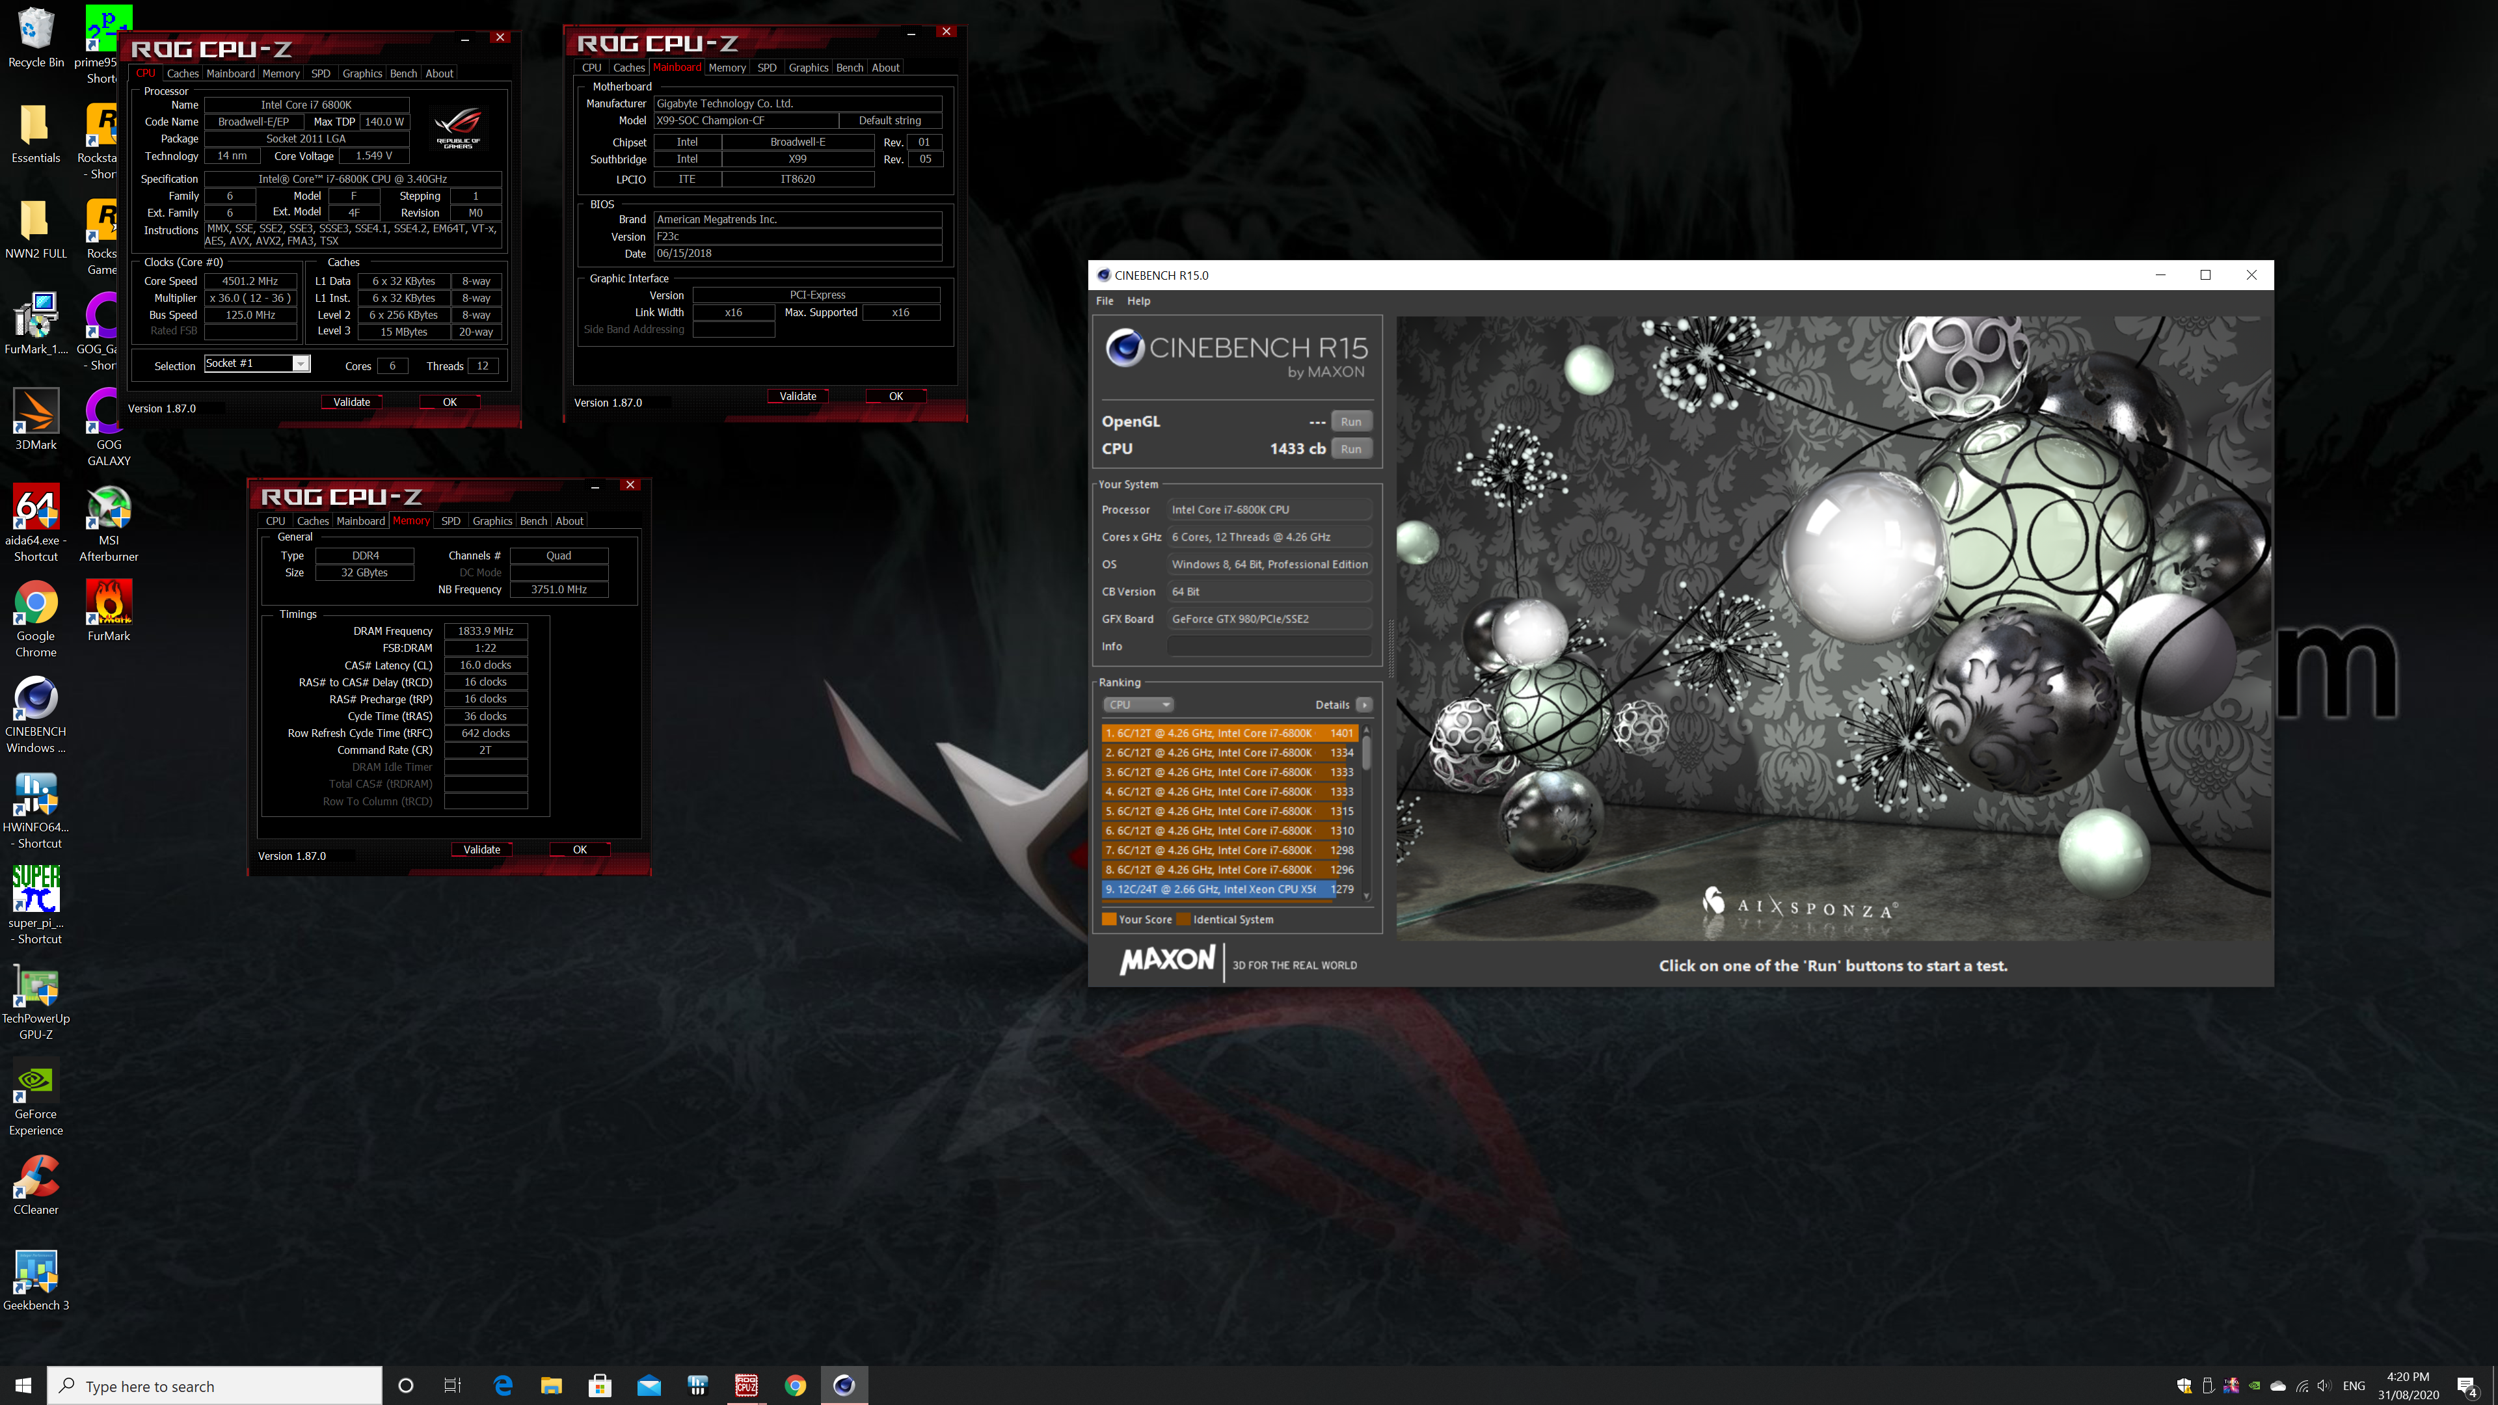Open Cinebench Help menu
The width and height of the screenshot is (2498, 1405).
1138,301
